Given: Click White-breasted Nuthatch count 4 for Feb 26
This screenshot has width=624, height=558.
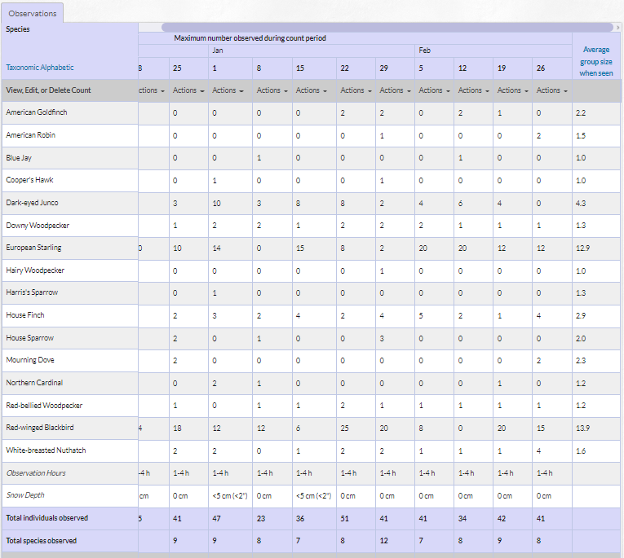Looking at the screenshot, I should point(538,450).
